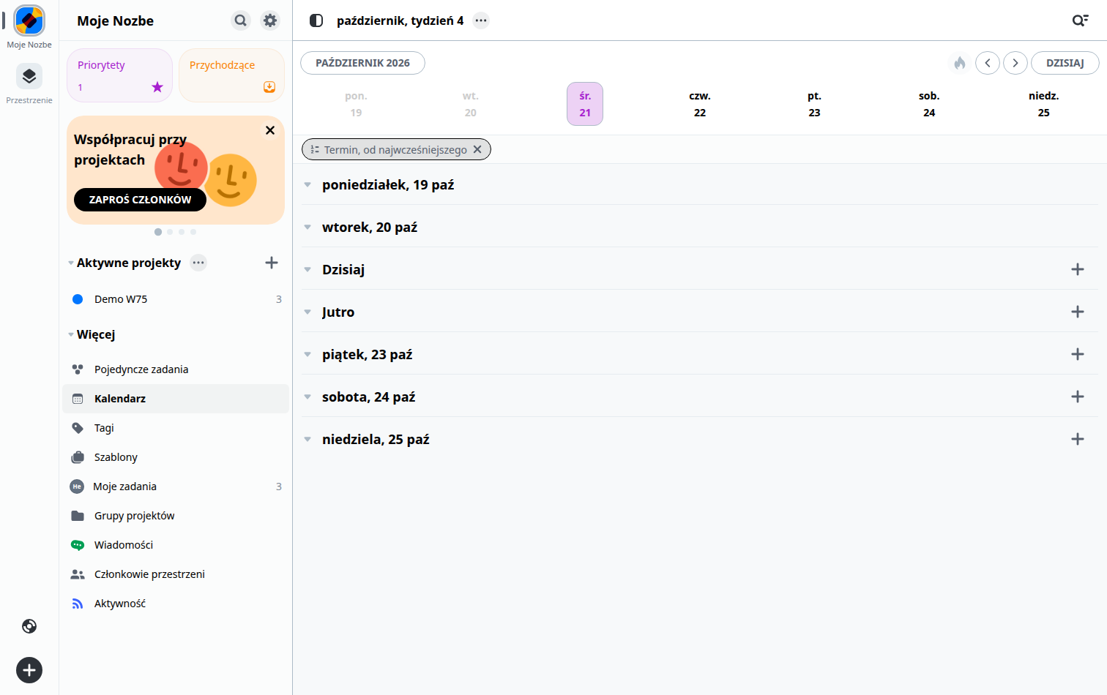This screenshot has height=695, width=1107.
Task: Click ZAPROŚ CZŁONKÓW button
Action: (140, 200)
